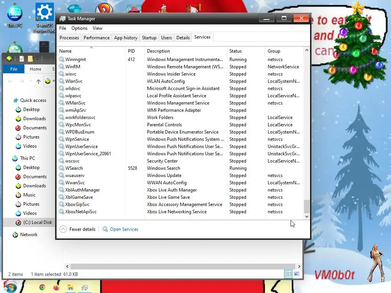Switch to the Details tab
Screen dimensions: 391x293
coord(183,38)
